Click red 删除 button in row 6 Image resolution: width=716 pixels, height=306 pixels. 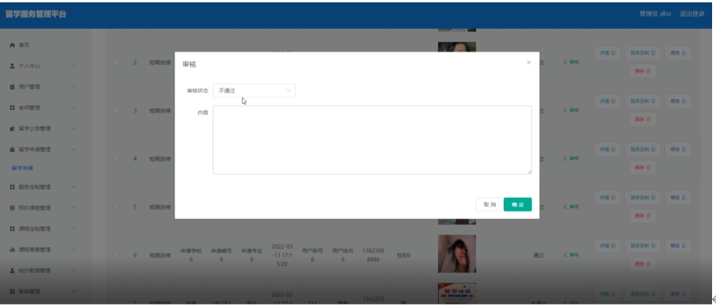[643, 264]
